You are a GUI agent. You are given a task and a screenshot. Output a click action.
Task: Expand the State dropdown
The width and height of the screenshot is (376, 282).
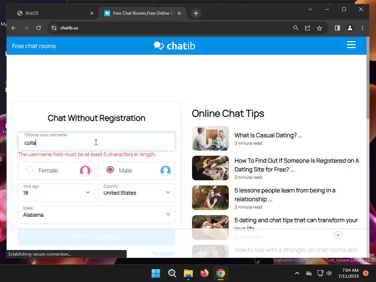[97, 214]
